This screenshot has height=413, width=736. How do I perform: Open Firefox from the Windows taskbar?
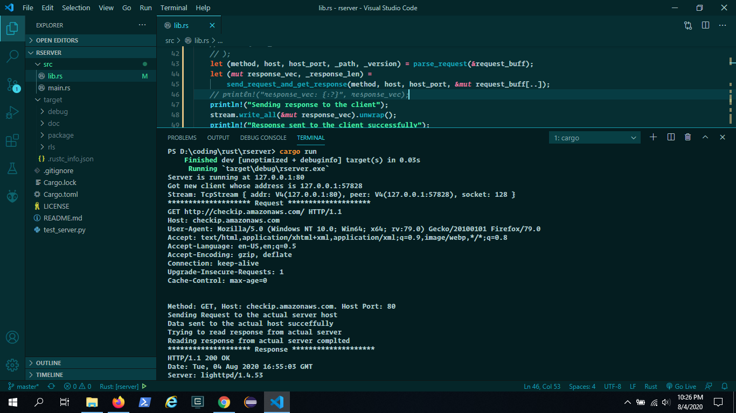tap(118, 402)
